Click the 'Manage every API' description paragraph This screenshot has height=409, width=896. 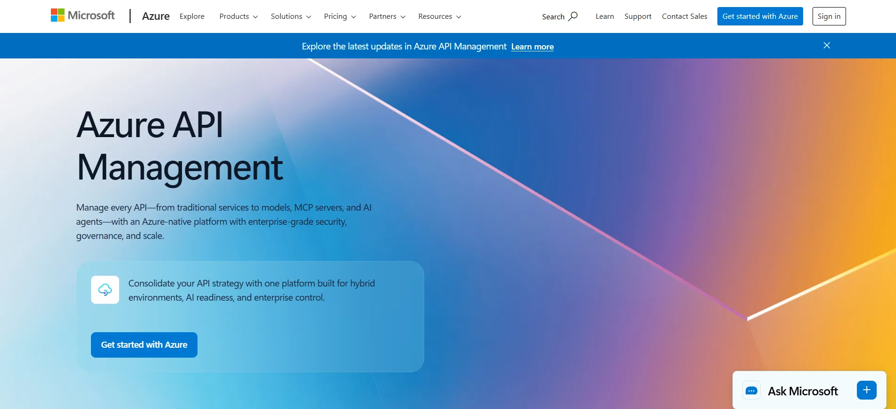coord(224,221)
